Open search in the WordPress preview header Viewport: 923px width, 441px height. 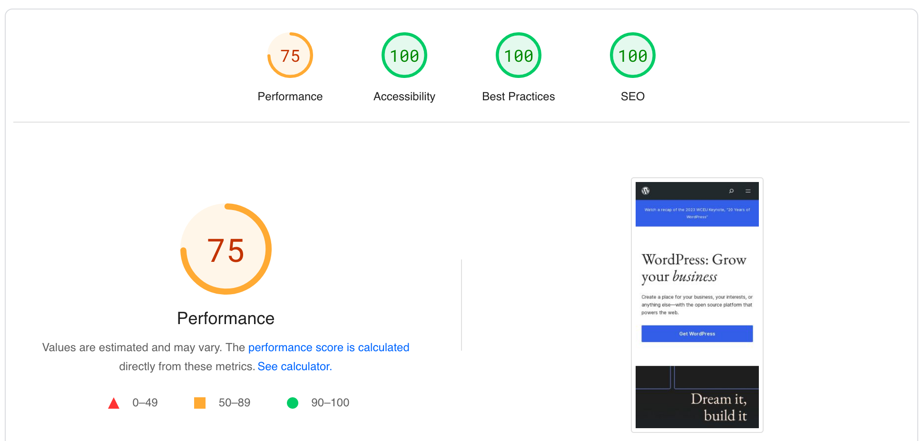pos(731,190)
